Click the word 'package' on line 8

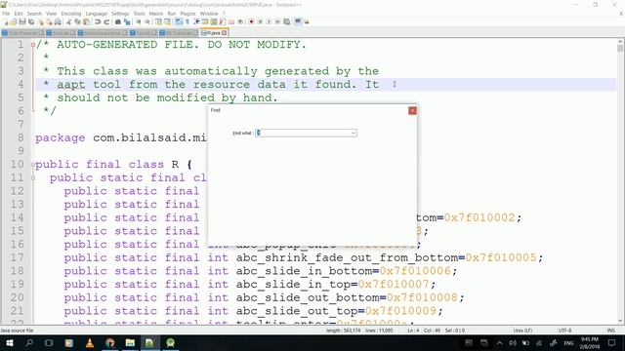click(60, 138)
